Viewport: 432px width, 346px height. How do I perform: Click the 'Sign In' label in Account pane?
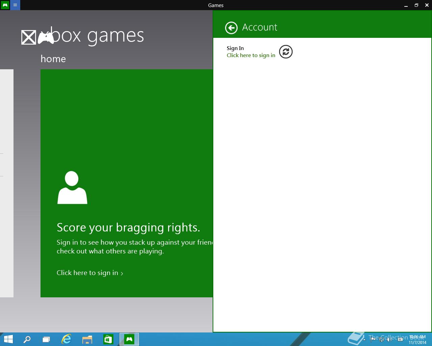click(x=235, y=48)
